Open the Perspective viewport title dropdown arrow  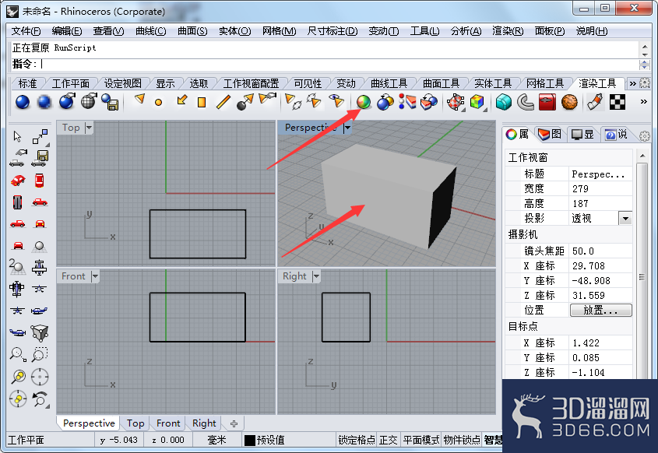(347, 128)
